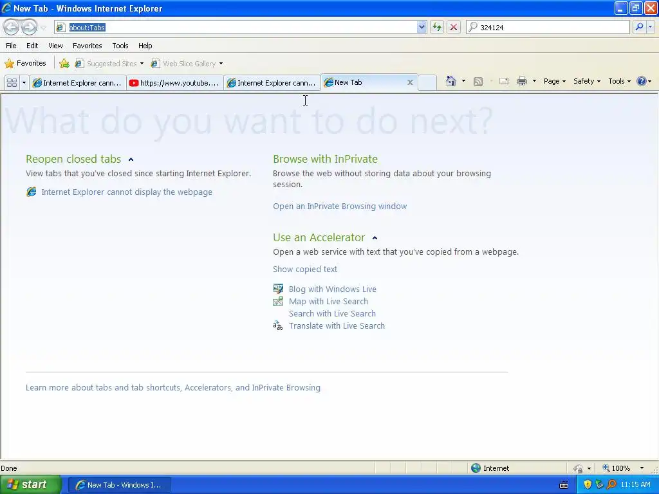Open the tab list dropdown arrow
Screen dimensions: 659x494
point(24,83)
